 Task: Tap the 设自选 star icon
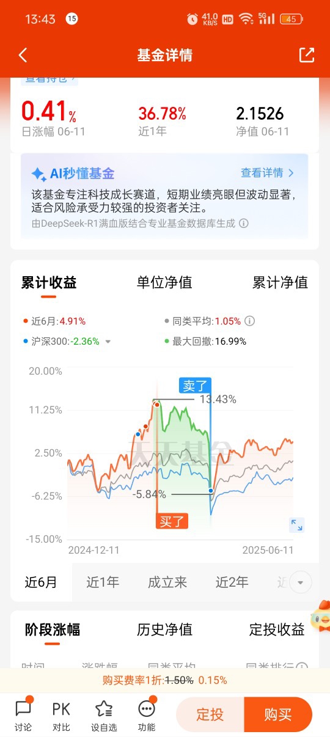click(104, 709)
